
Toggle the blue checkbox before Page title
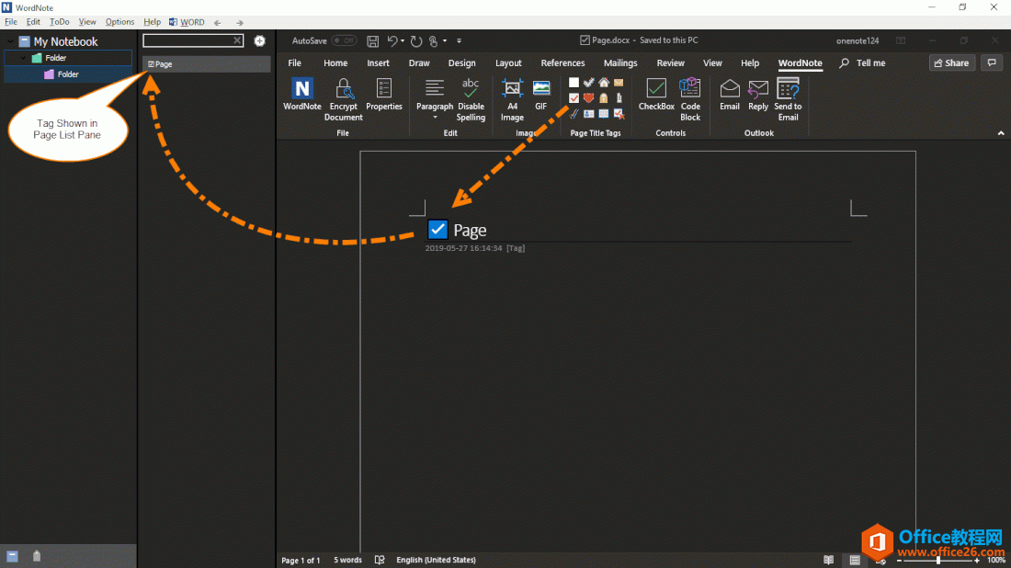click(x=437, y=230)
